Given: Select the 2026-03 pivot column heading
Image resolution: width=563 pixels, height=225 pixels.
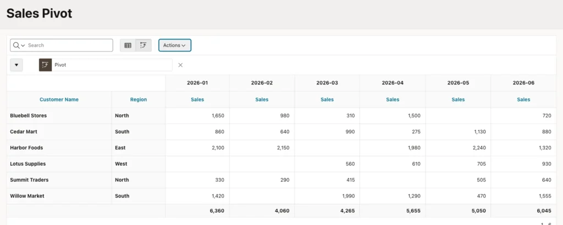Looking at the screenshot, I should [327, 83].
